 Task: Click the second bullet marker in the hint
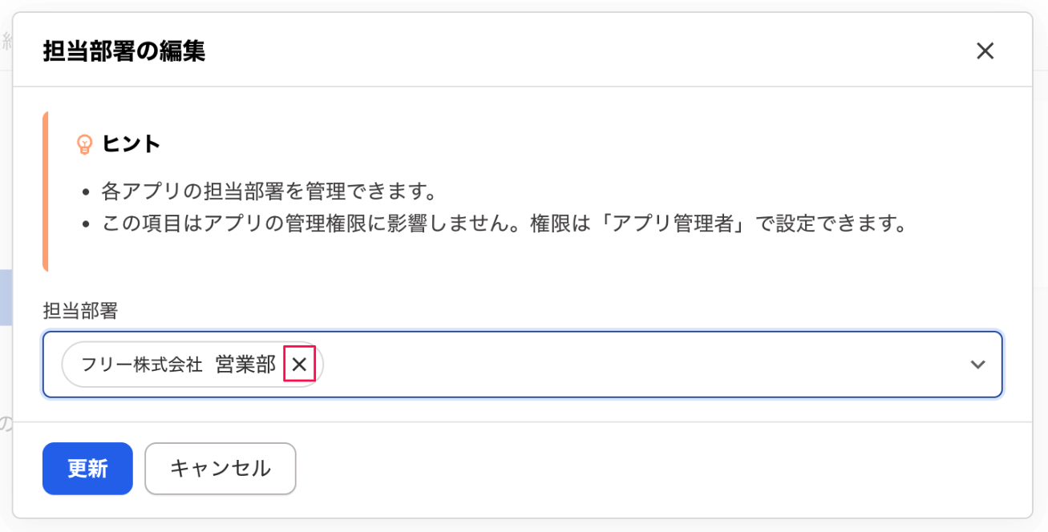click(x=87, y=224)
